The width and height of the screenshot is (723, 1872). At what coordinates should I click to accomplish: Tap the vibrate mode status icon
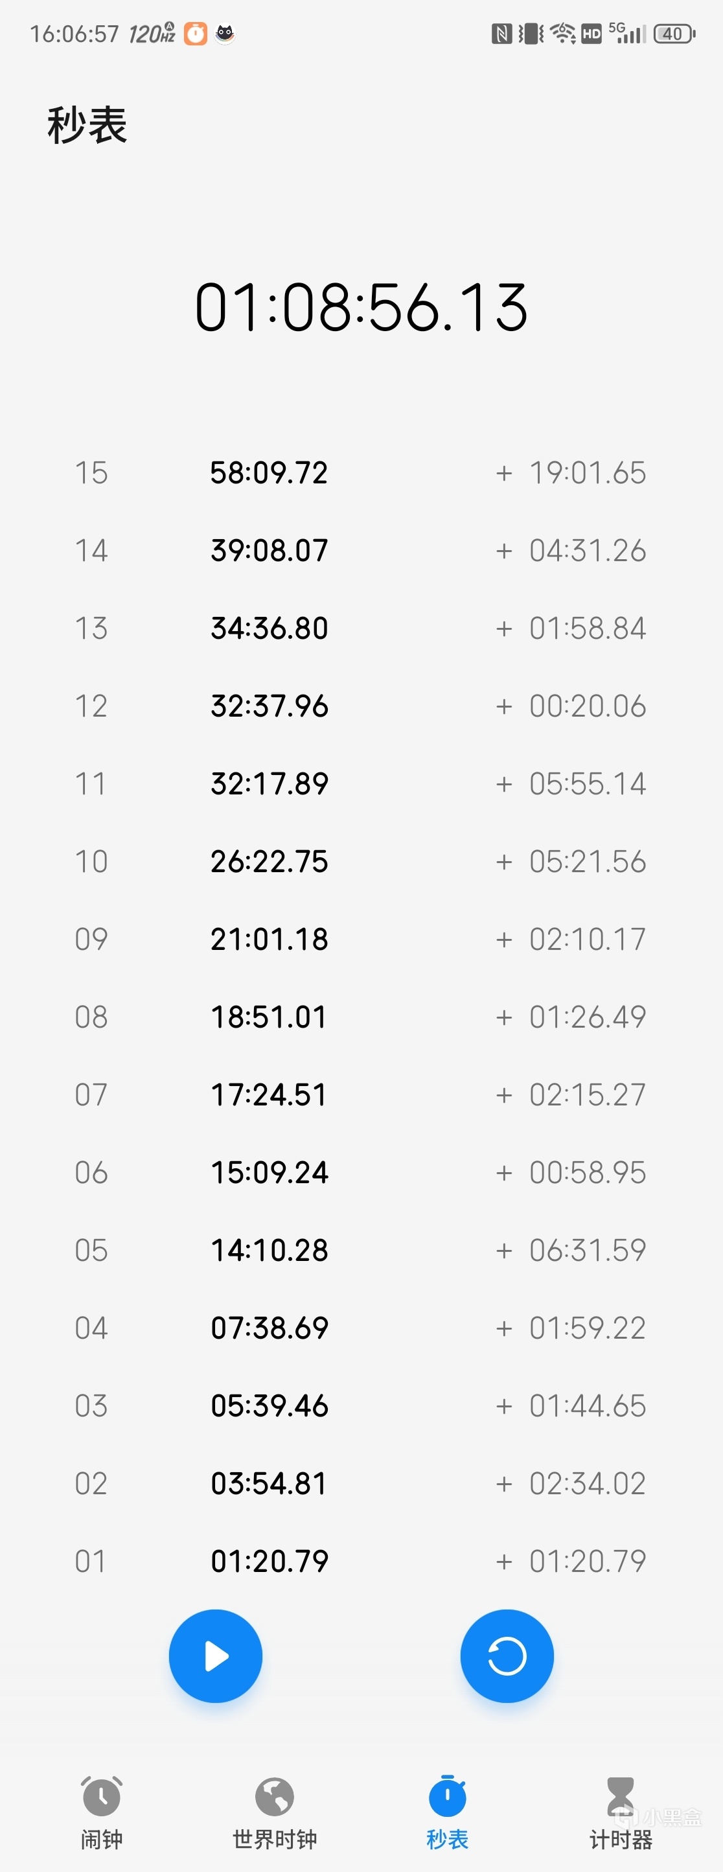[531, 34]
